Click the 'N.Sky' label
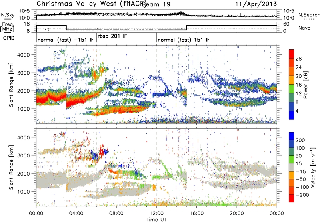The height and width of the screenshot is (222, 320). click(8, 15)
